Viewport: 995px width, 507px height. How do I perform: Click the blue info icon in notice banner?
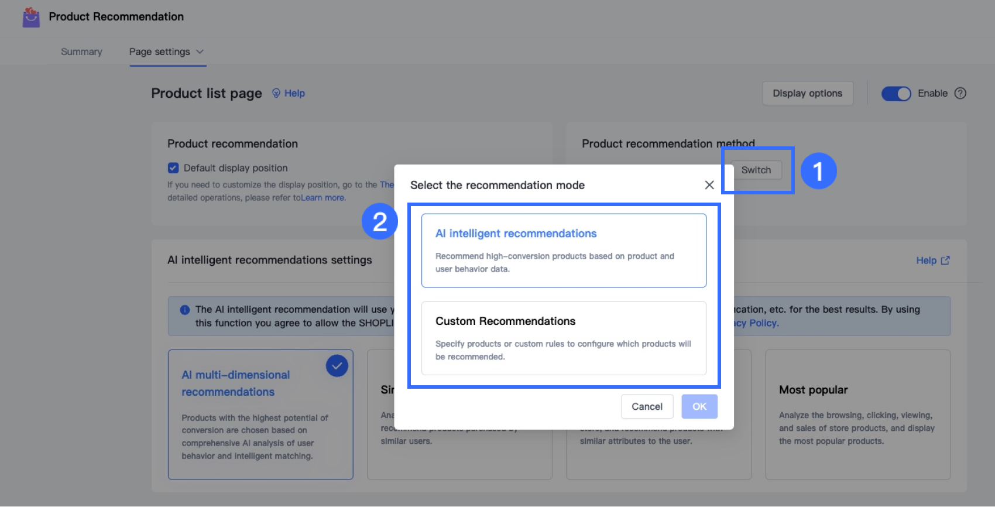pyautogui.click(x=185, y=310)
